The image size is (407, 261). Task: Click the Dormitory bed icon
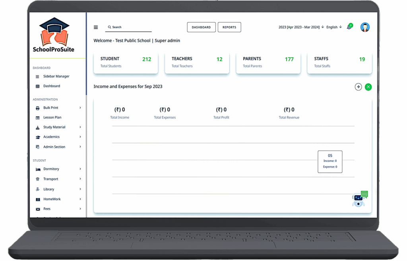pos(38,169)
